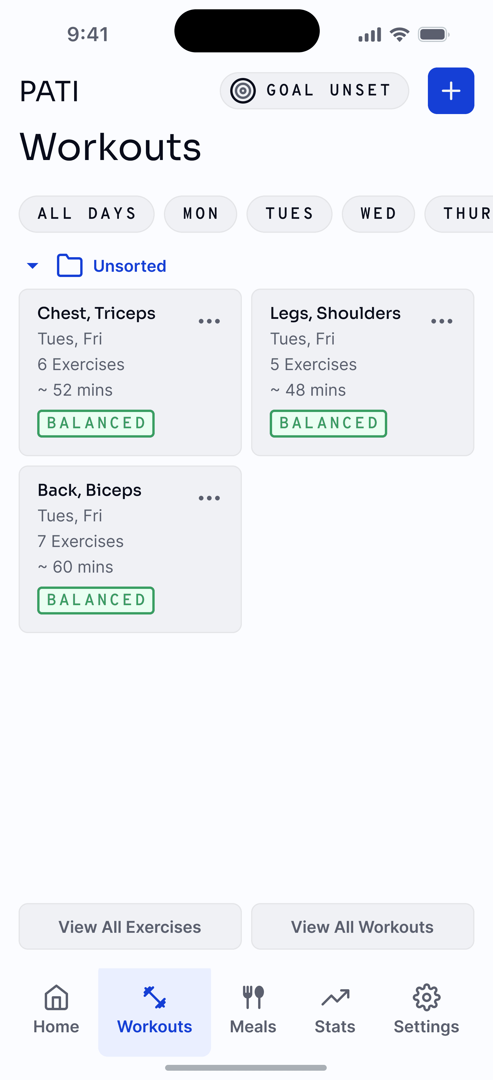Open Legs, Shoulders three-dot menu
The width and height of the screenshot is (493, 1080).
click(x=442, y=321)
